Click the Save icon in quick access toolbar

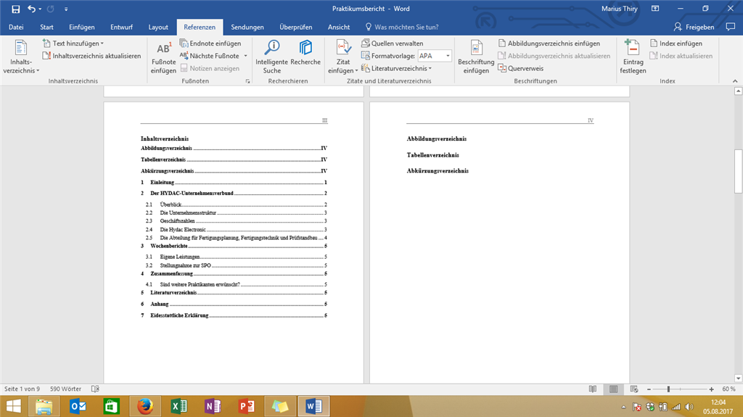point(15,9)
